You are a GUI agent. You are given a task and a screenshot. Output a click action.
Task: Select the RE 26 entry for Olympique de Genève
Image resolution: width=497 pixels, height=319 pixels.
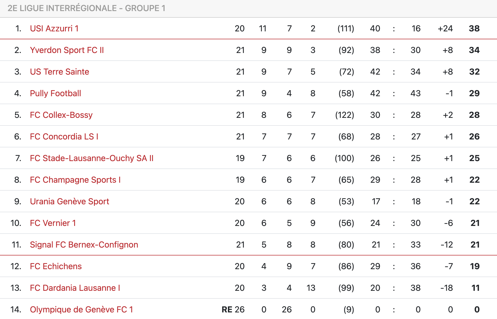click(233, 310)
